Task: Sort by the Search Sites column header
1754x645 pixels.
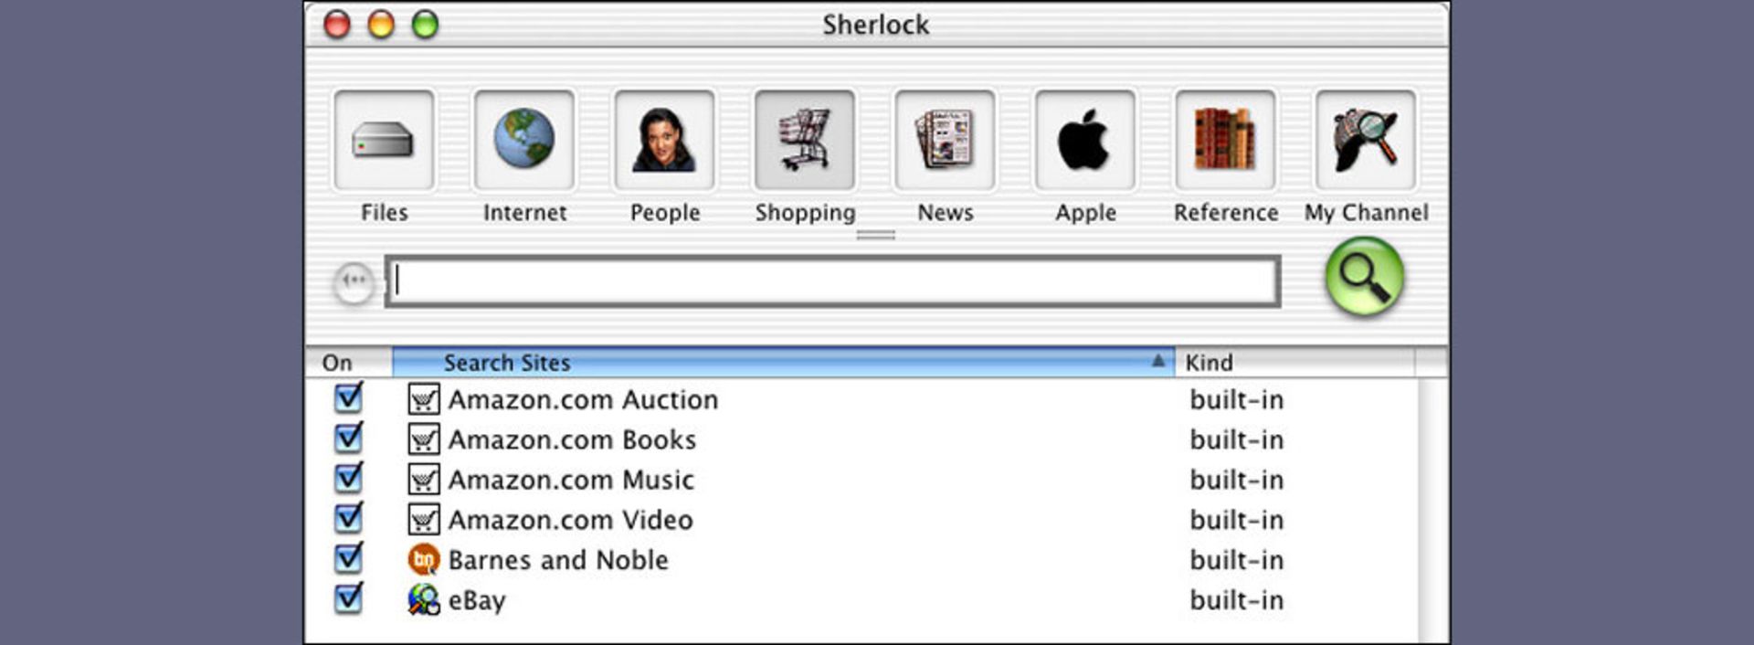Action: pyautogui.click(x=783, y=363)
